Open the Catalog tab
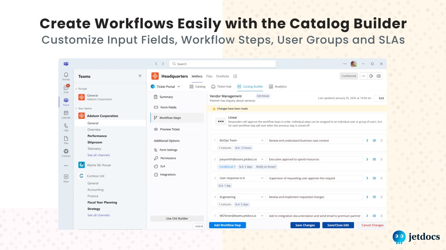The image size is (446, 250). [197, 87]
